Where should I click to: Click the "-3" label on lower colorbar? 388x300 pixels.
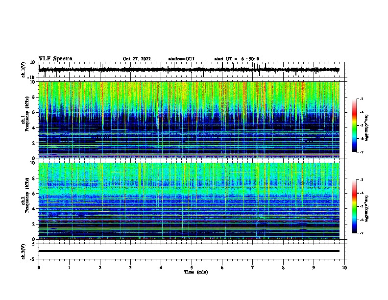tap(361, 180)
